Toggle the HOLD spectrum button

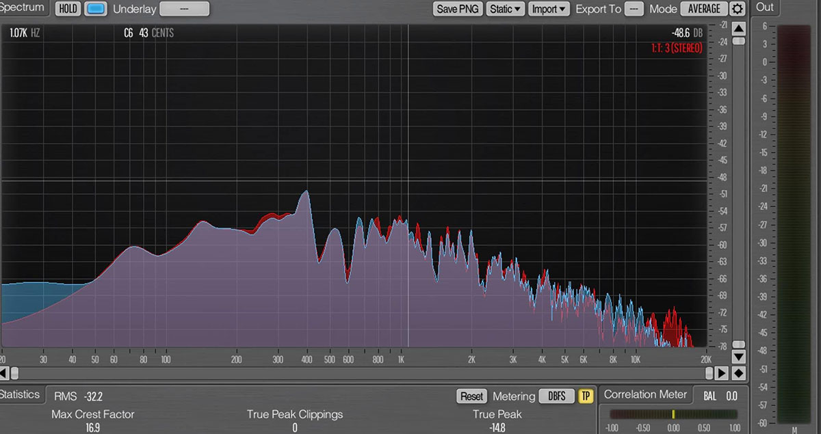point(68,9)
